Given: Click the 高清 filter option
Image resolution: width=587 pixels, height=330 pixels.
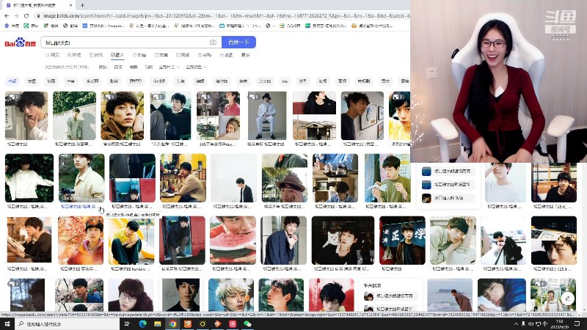Looking at the screenshot, I should coord(118,67).
